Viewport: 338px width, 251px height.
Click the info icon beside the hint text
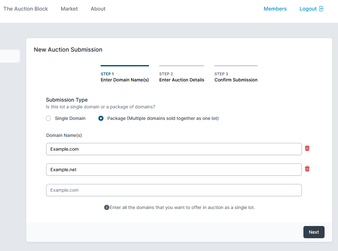click(x=106, y=207)
